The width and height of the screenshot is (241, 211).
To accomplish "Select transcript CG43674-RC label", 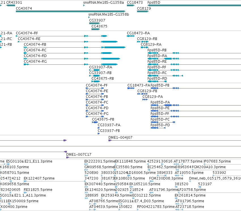I will pyautogui.click(x=35, y=50).
